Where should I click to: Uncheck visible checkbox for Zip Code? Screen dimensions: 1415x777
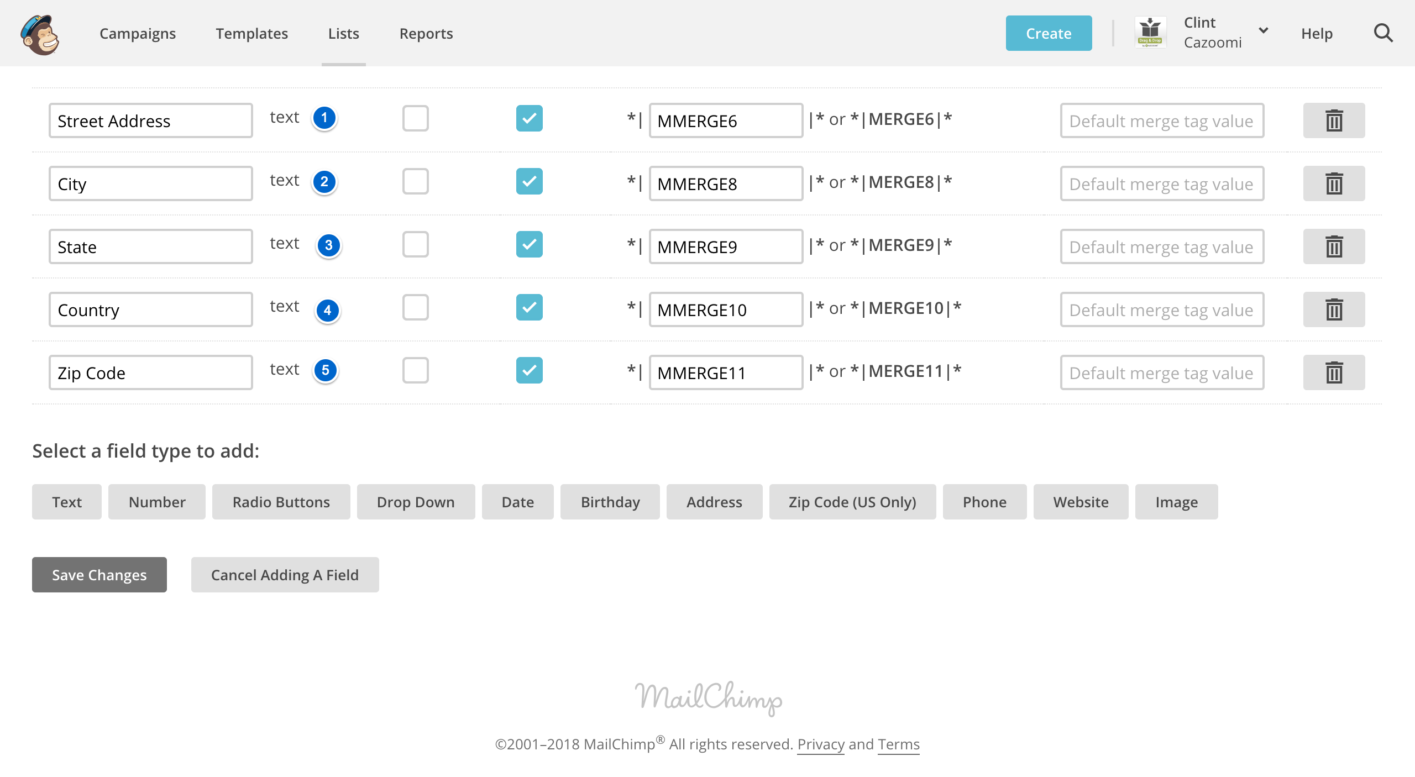tap(530, 370)
